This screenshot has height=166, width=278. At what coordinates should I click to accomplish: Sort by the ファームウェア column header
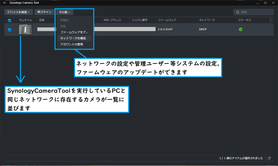point(167,20)
